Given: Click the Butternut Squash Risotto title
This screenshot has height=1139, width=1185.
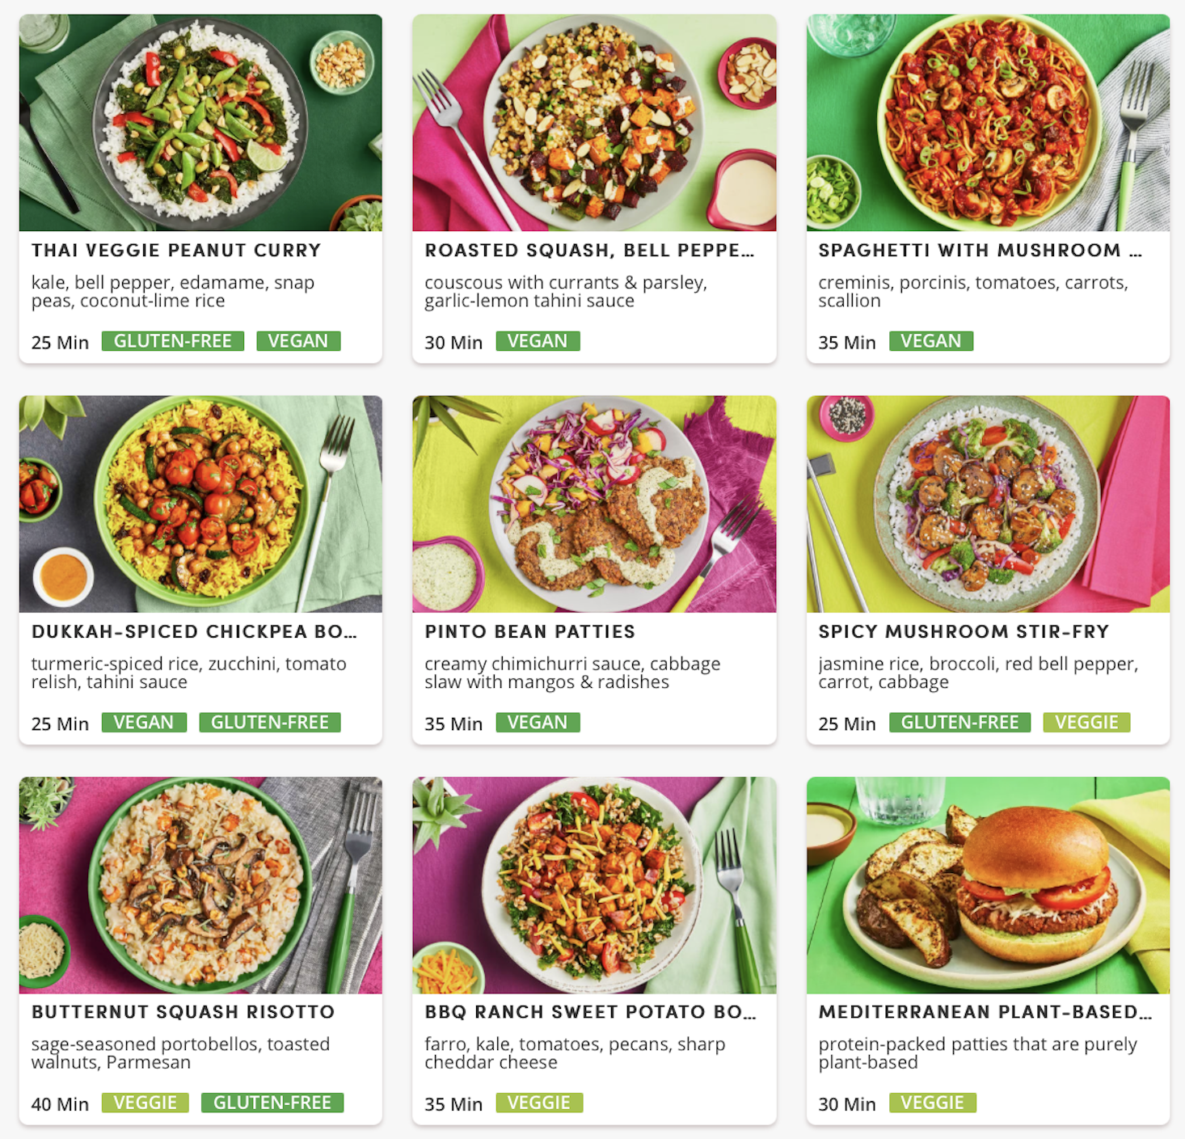Looking at the screenshot, I should click(183, 1012).
